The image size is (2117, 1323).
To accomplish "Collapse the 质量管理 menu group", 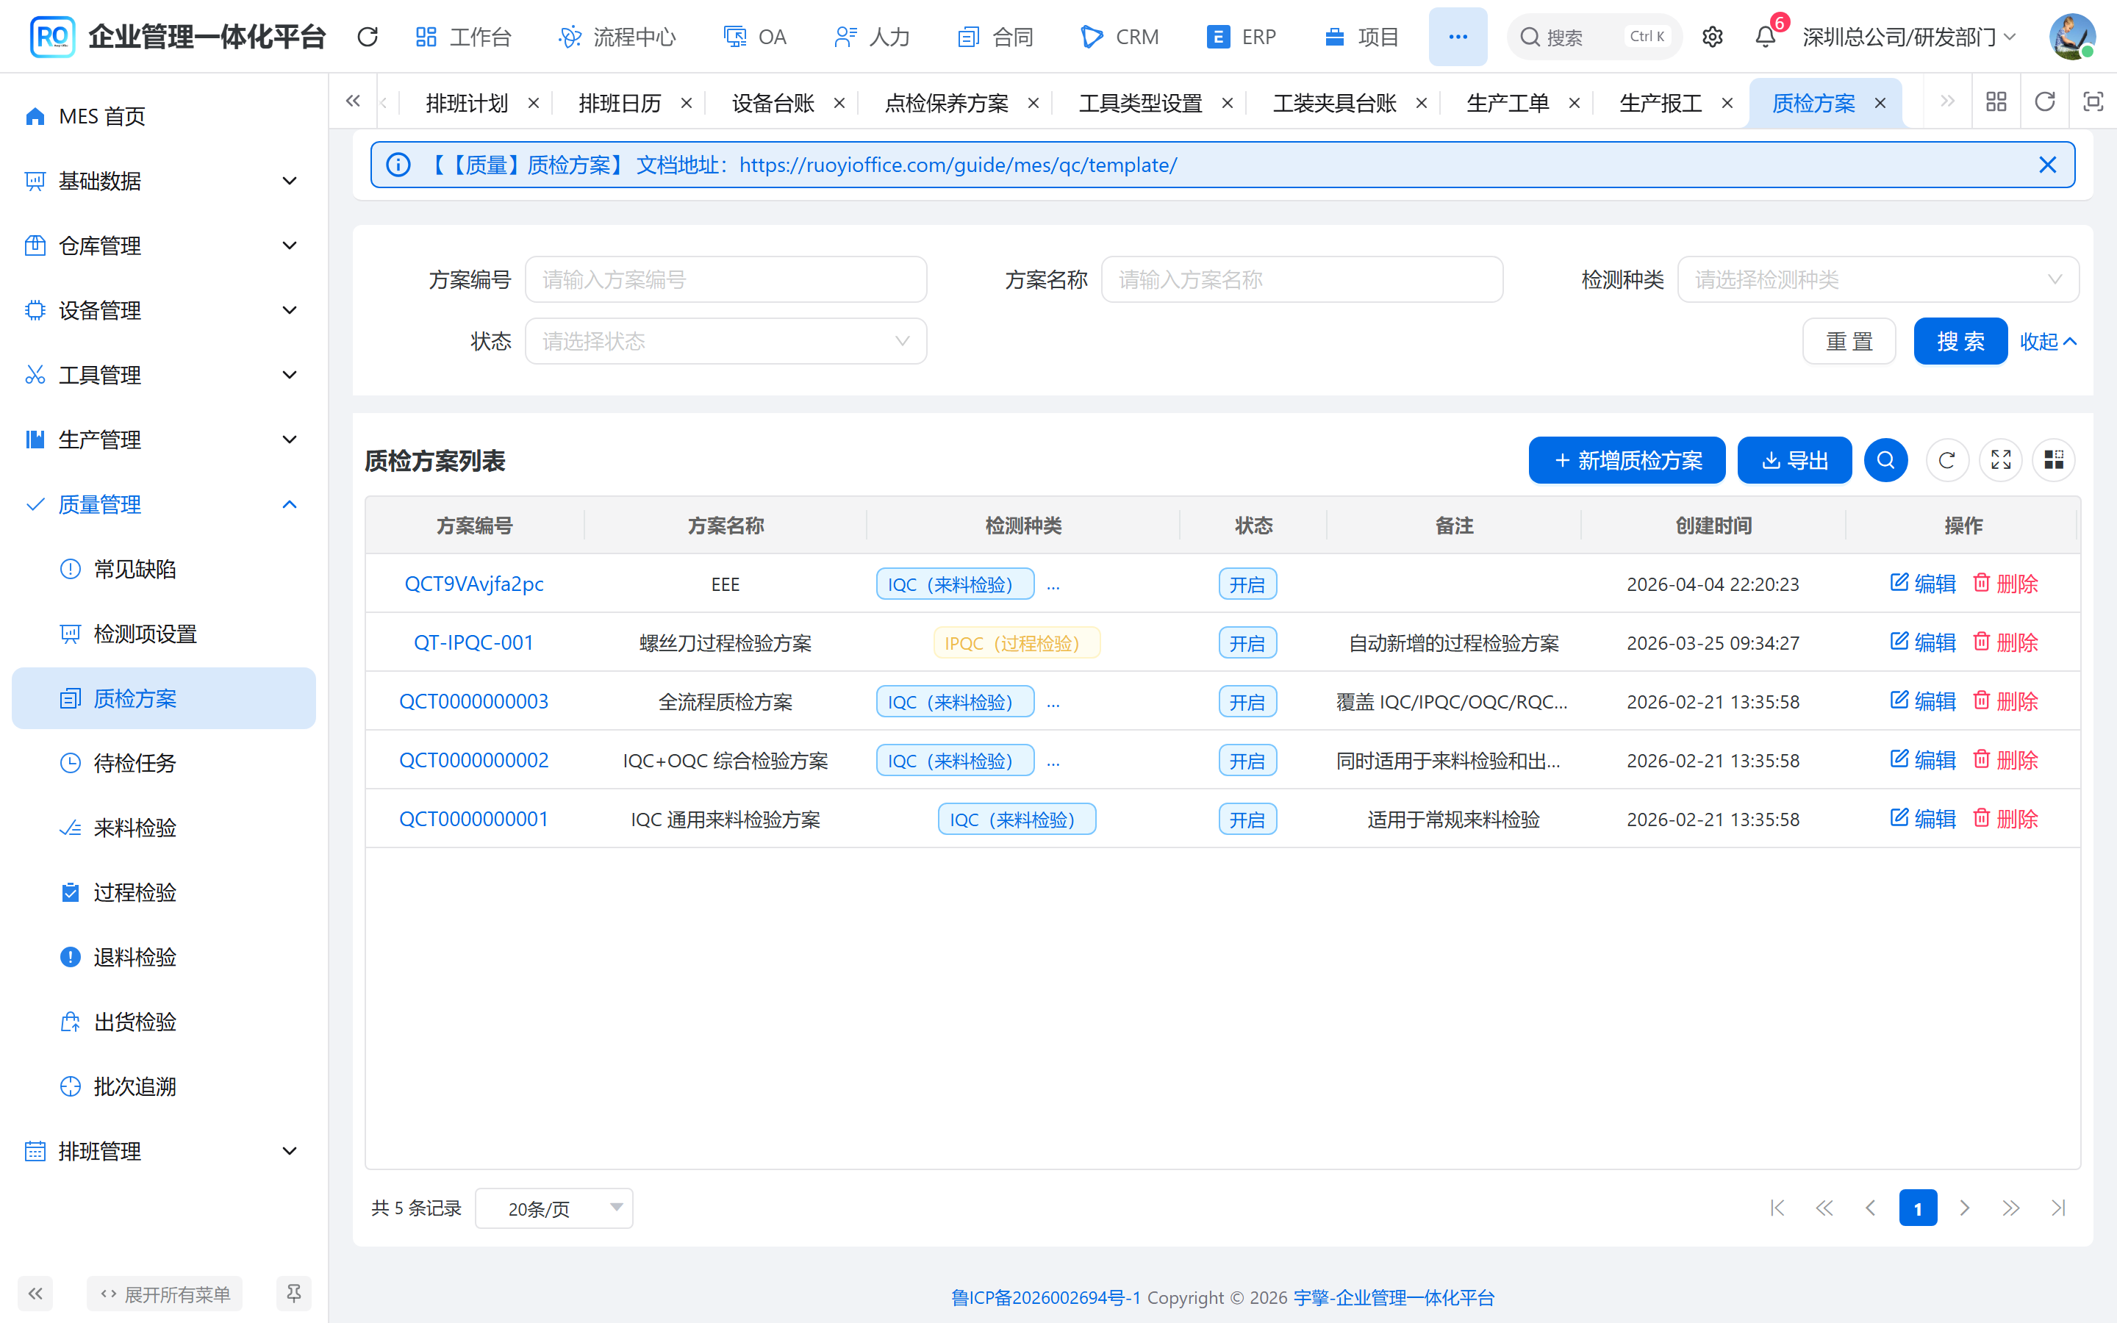I will pos(164,505).
